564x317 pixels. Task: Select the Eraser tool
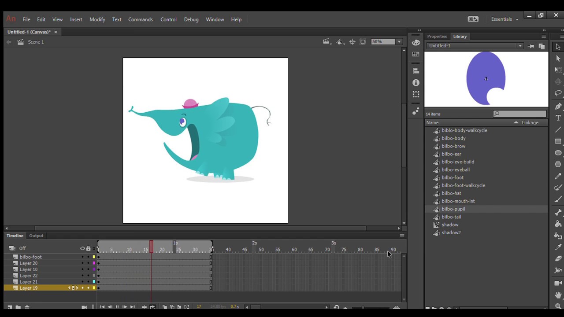click(558, 259)
